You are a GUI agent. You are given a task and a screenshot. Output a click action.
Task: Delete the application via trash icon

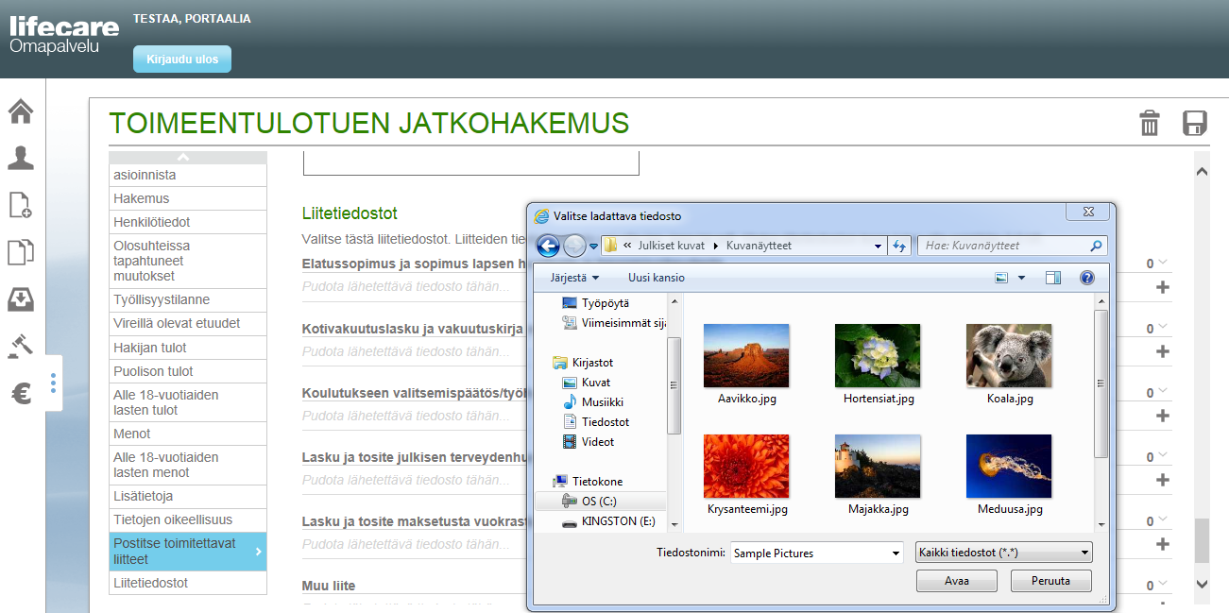coord(1150,123)
